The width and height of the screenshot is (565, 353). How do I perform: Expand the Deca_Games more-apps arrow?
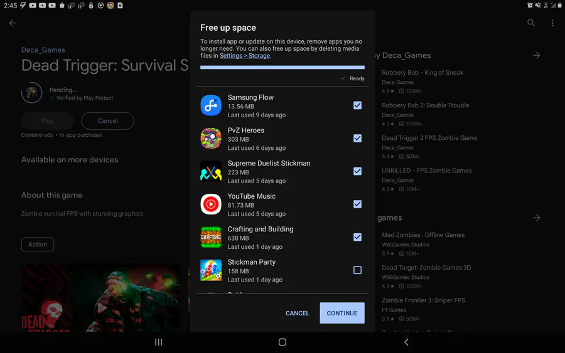tap(537, 55)
